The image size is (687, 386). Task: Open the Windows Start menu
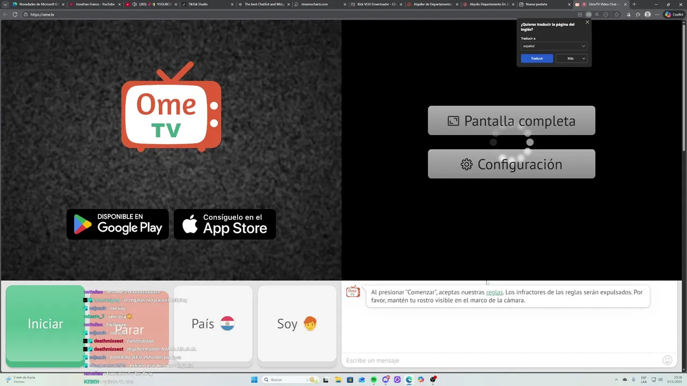tap(254, 380)
